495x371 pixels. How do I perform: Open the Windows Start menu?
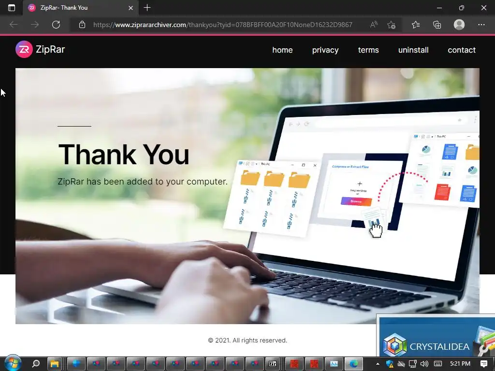13,363
